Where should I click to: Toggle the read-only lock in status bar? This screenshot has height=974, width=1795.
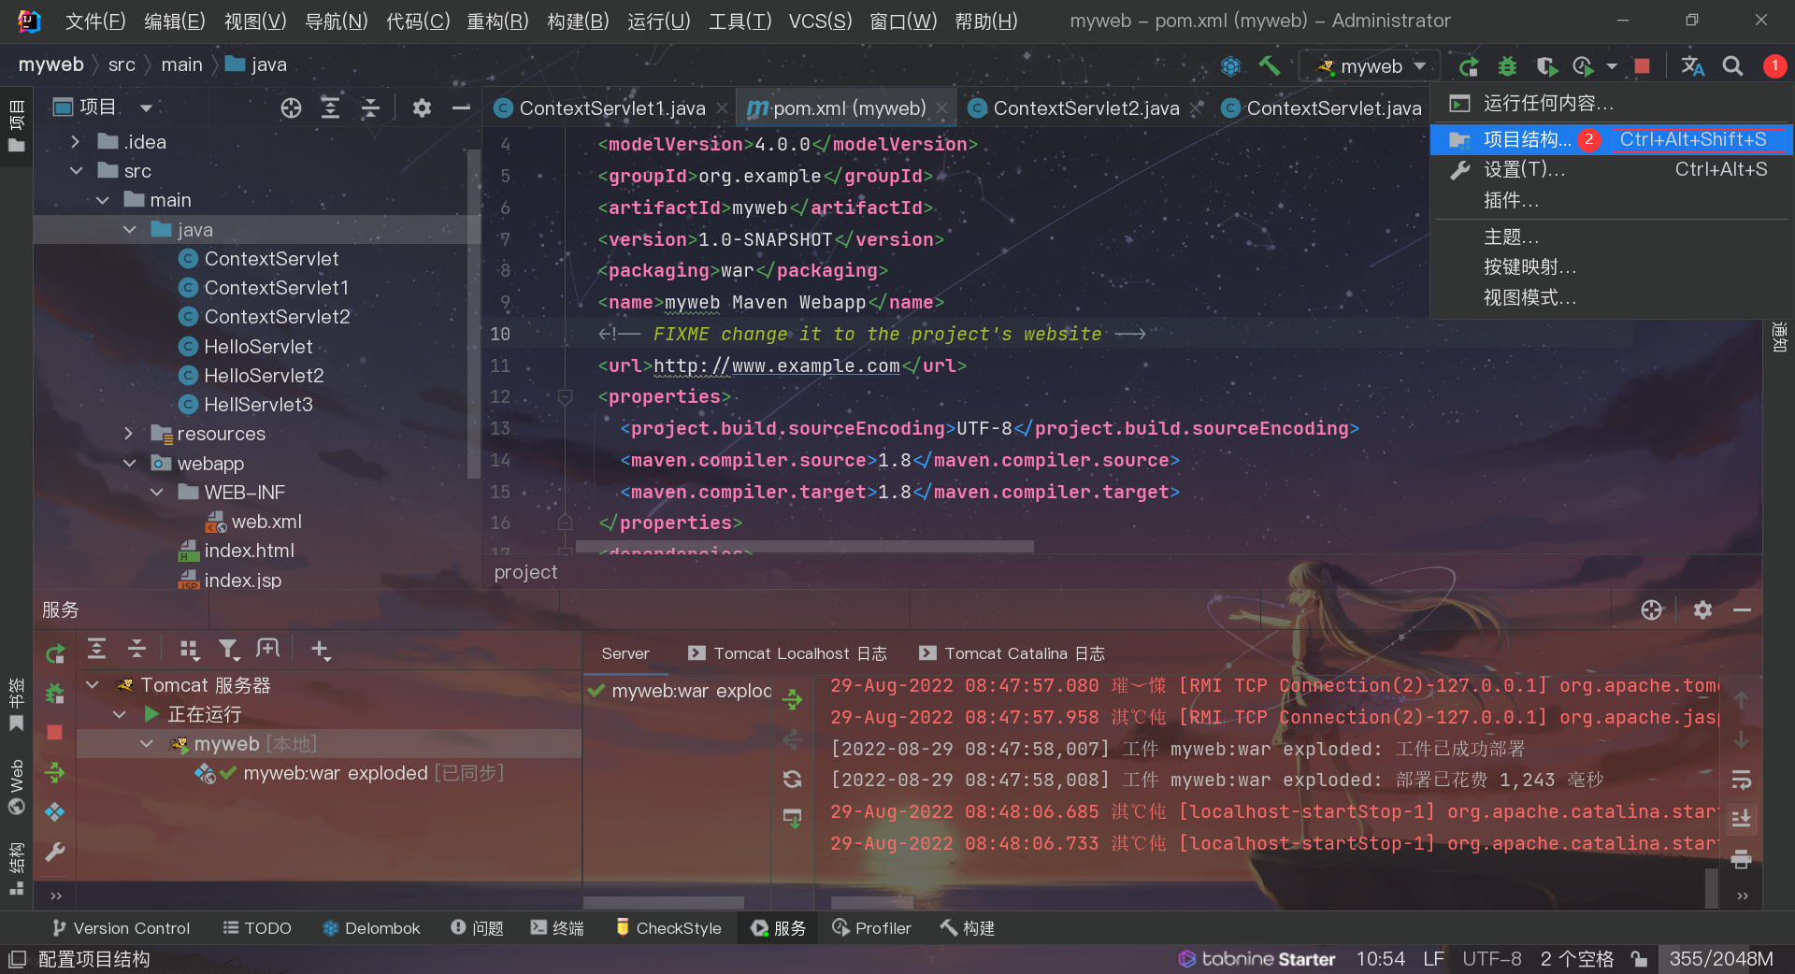point(1638,959)
